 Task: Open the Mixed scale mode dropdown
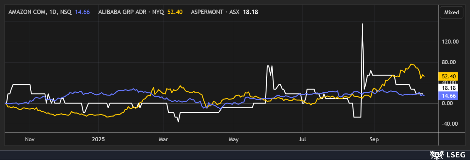point(451,12)
